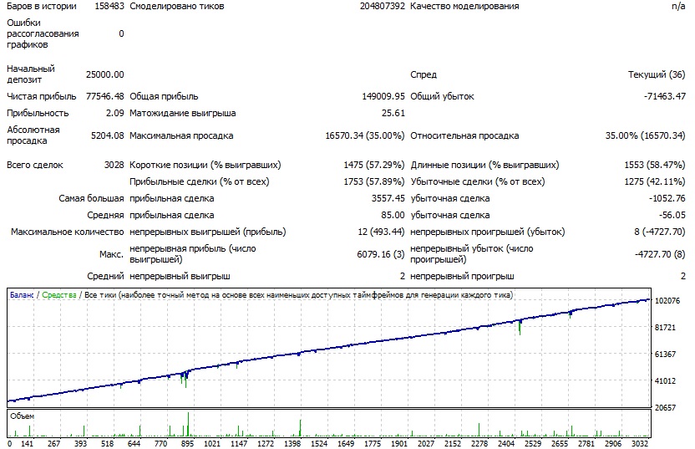695x449 pixels.
Task: Select net profit value 77546.48
Action: point(104,96)
